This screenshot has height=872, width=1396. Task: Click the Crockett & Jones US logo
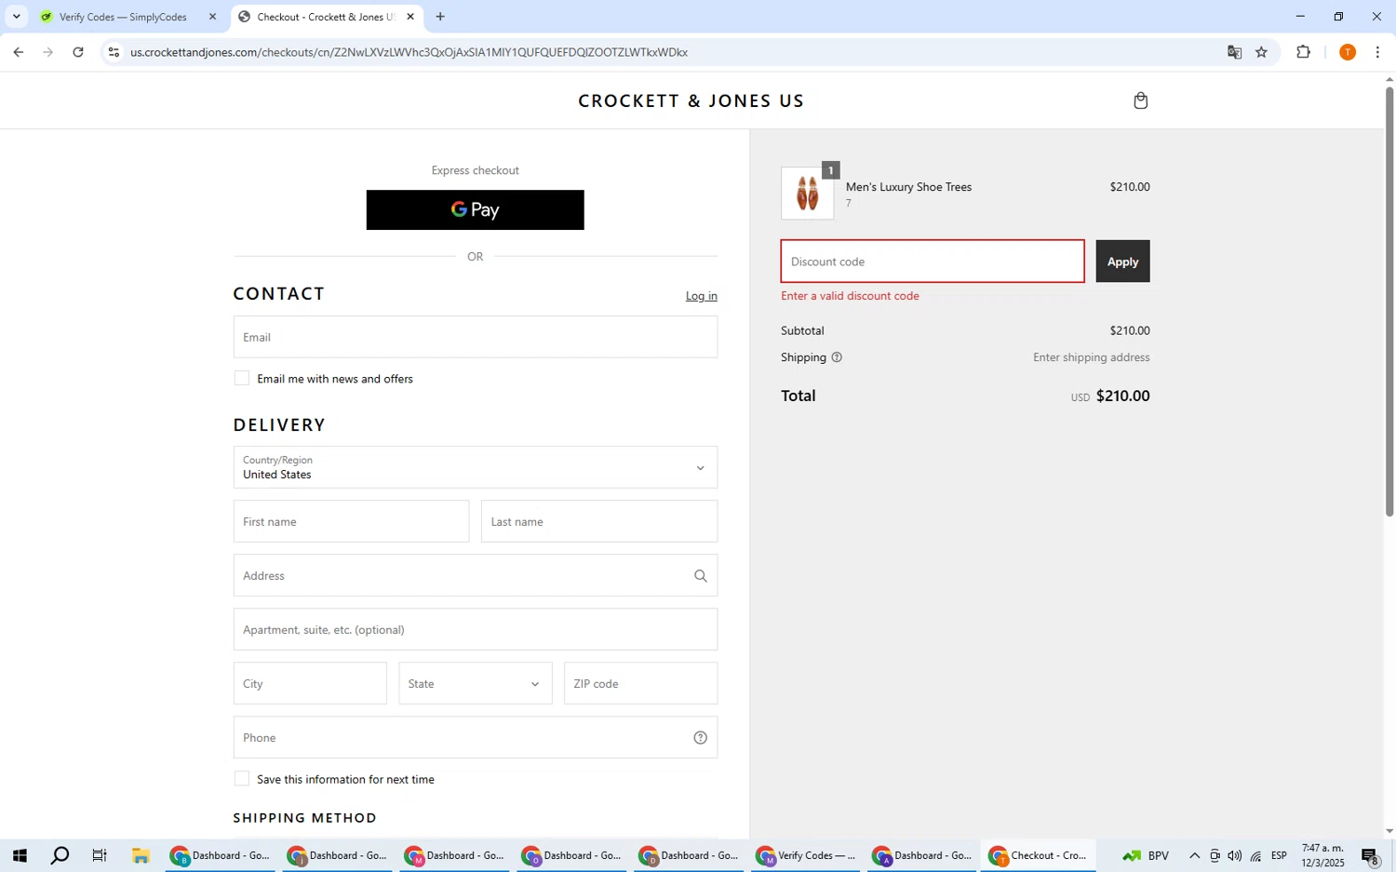(691, 101)
